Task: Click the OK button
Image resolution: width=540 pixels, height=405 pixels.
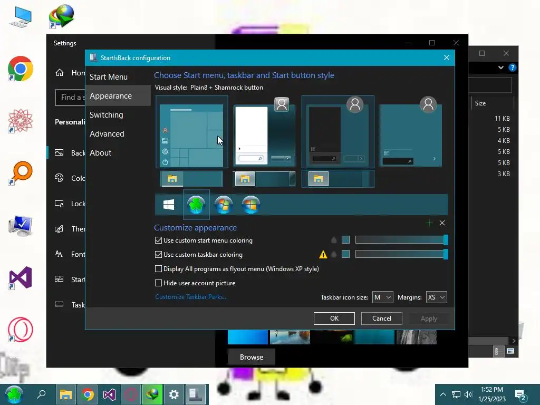Action: 334,319
